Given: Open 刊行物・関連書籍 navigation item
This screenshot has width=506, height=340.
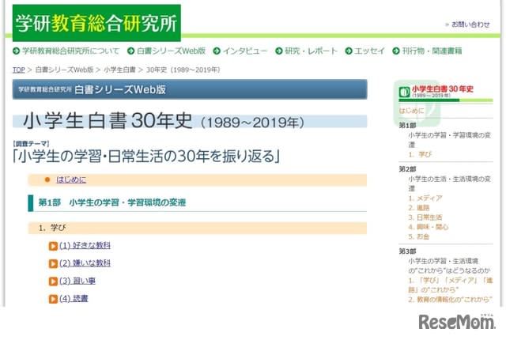Looking at the screenshot, I should coord(432,51).
